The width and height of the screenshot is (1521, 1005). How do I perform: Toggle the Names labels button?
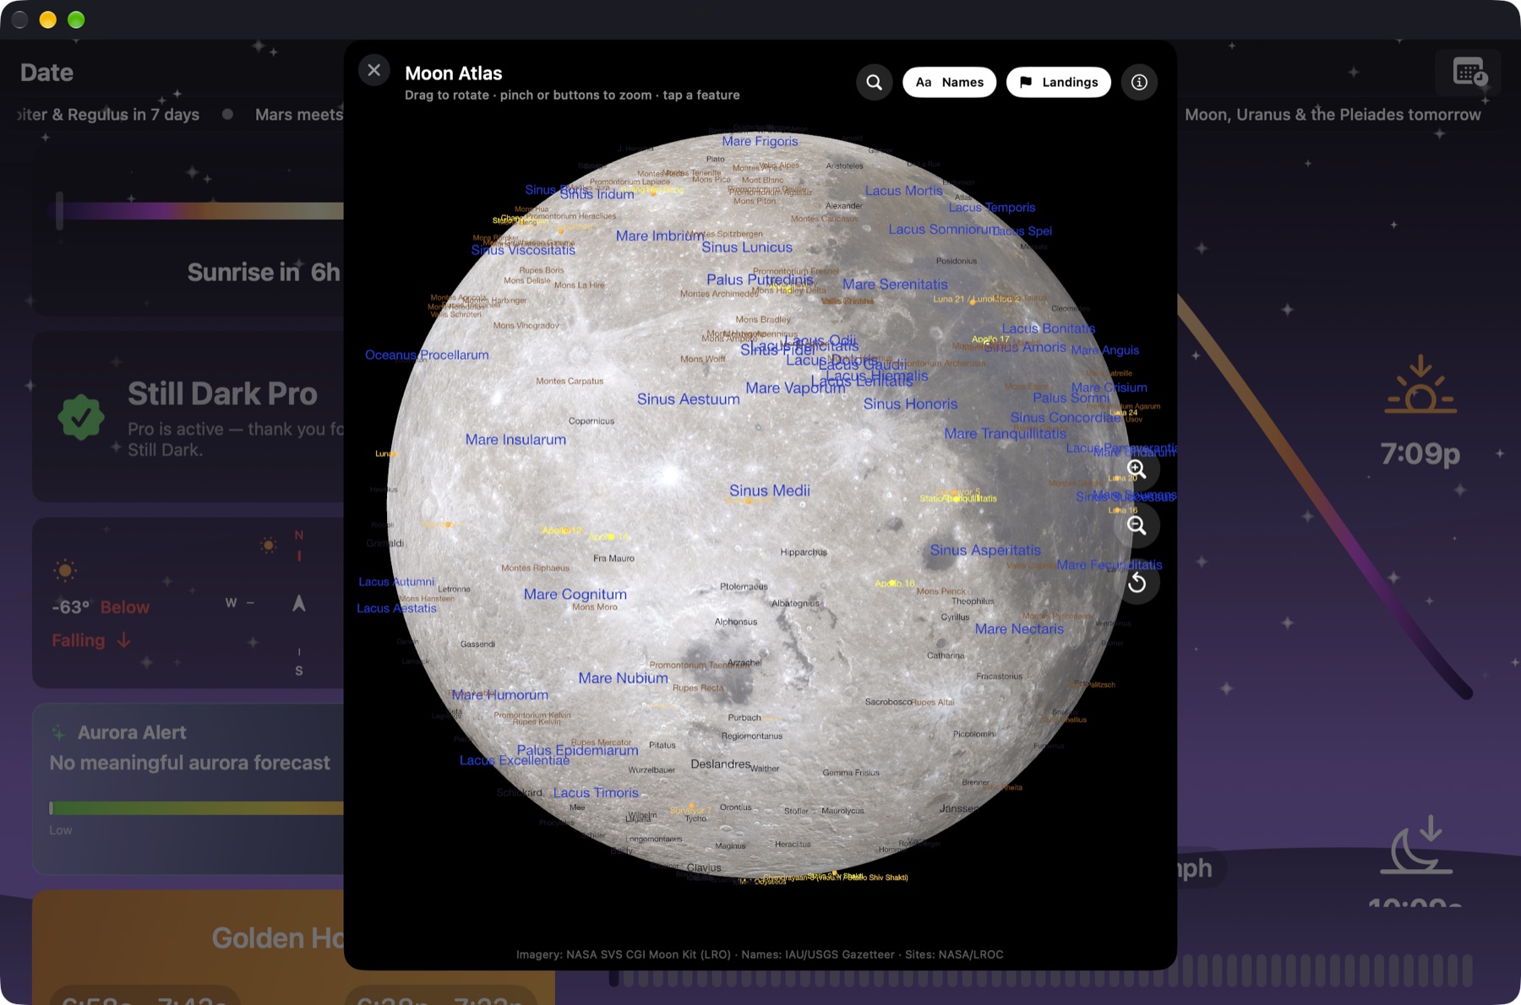[950, 82]
